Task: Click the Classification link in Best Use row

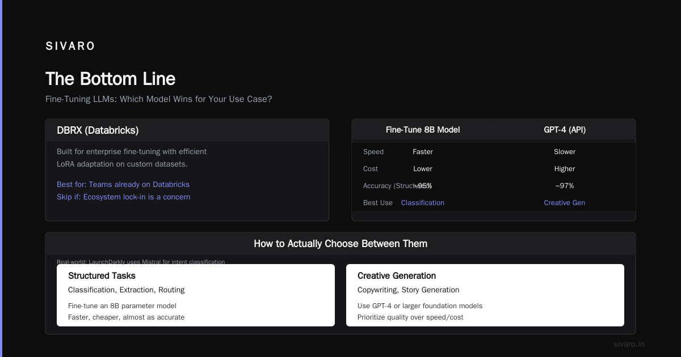Action: click(423, 202)
